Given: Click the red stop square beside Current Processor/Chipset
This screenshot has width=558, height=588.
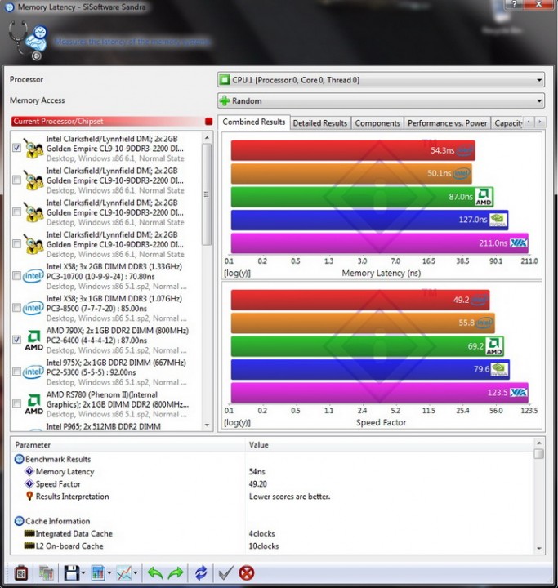Looking at the screenshot, I should click(x=208, y=121).
